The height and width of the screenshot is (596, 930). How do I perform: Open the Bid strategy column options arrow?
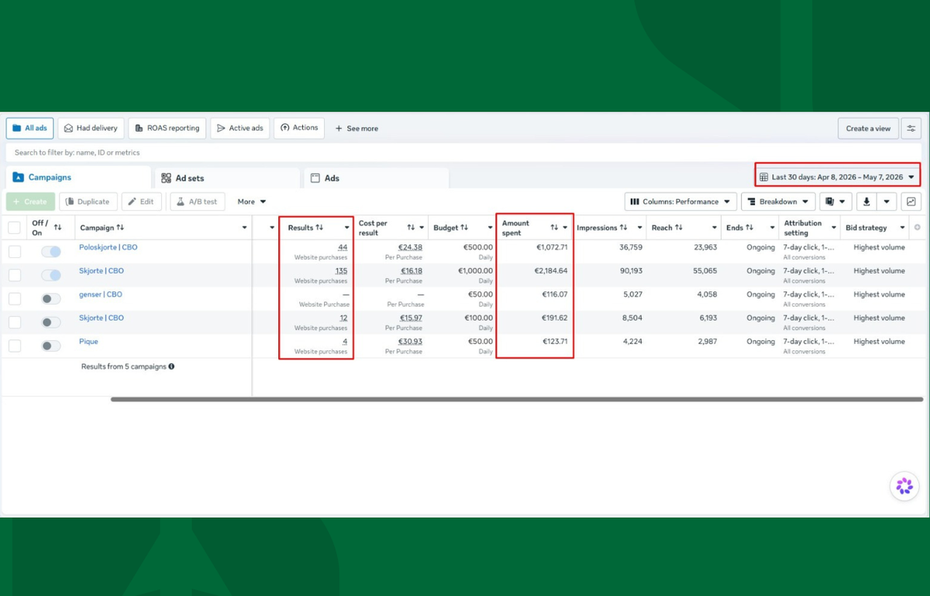[x=904, y=228]
